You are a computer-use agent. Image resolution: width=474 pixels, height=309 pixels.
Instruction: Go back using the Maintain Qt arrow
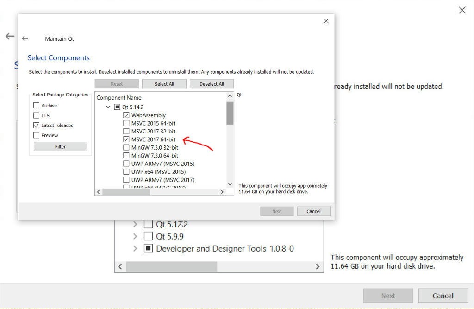(25, 38)
